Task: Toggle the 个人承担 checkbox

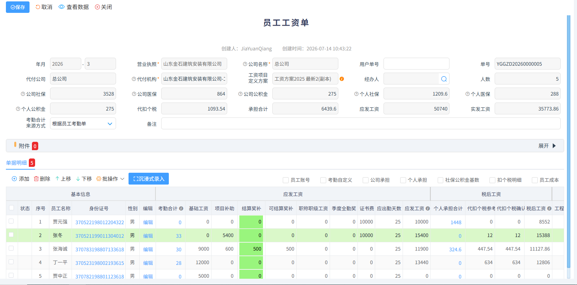Action: pos(403,180)
